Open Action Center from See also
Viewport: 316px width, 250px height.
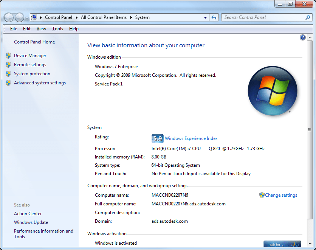coord(28,213)
